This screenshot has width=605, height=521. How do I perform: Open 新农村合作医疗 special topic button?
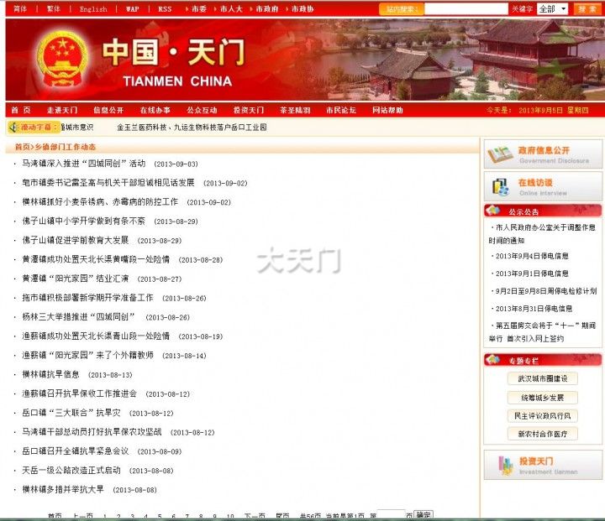pos(542,434)
